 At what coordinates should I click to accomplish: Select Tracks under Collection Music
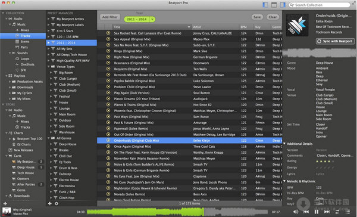23,36
